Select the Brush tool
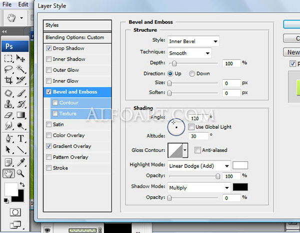300x233 pixels. point(20,93)
